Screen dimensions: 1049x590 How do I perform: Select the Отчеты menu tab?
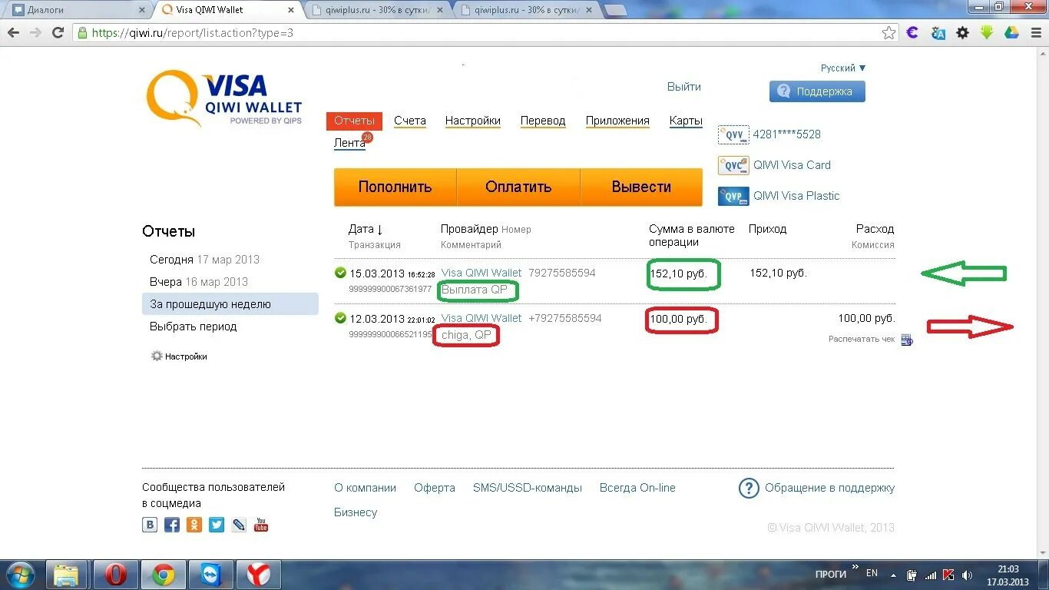(x=354, y=121)
